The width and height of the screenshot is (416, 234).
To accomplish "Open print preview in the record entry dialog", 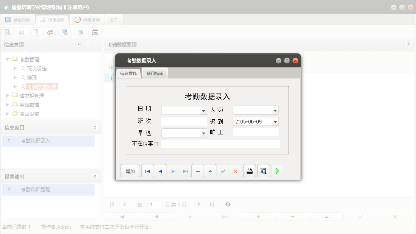I will [263, 171].
